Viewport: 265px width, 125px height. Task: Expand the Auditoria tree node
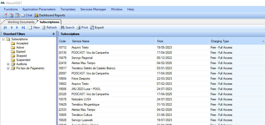8,64
